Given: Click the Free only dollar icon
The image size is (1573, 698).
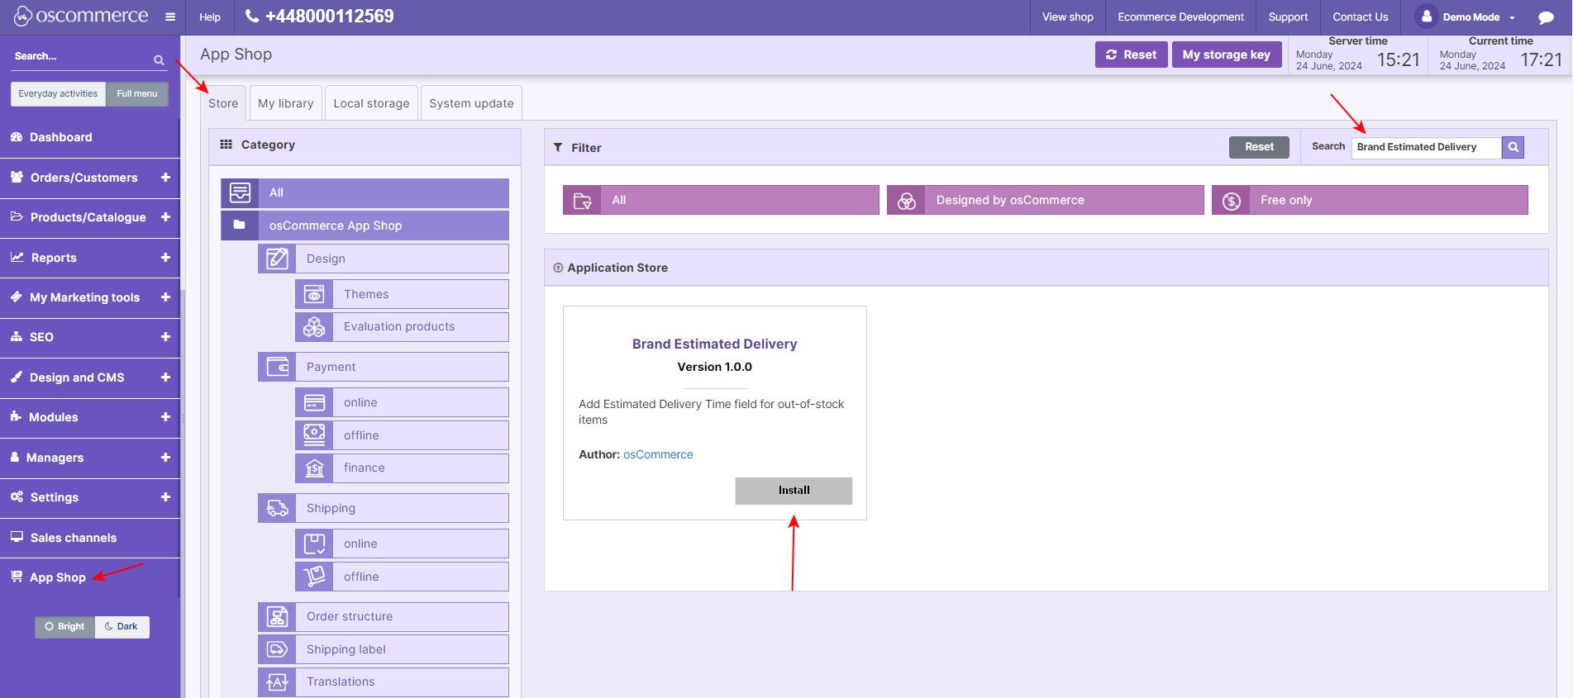Looking at the screenshot, I should tap(1231, 200).
